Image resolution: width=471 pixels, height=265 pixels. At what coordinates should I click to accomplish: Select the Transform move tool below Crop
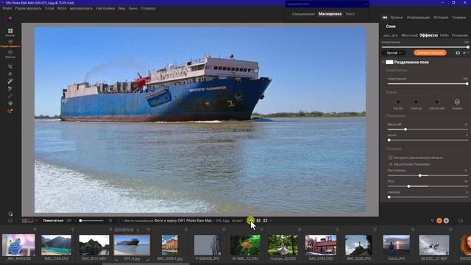(10, 74)
